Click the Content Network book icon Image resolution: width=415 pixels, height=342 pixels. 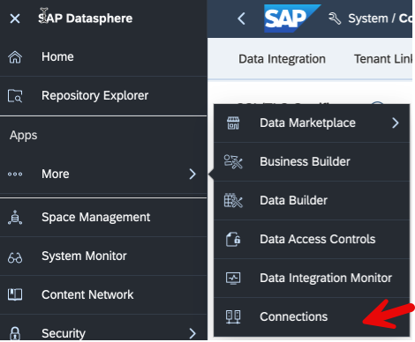pyautogui.click(x=15, y=294)
